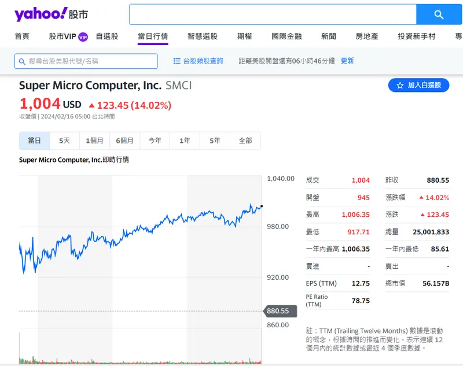463x366 pixels.
Task: Click the 880.55 previous-close marker on the chart
Action: (278, 311)
